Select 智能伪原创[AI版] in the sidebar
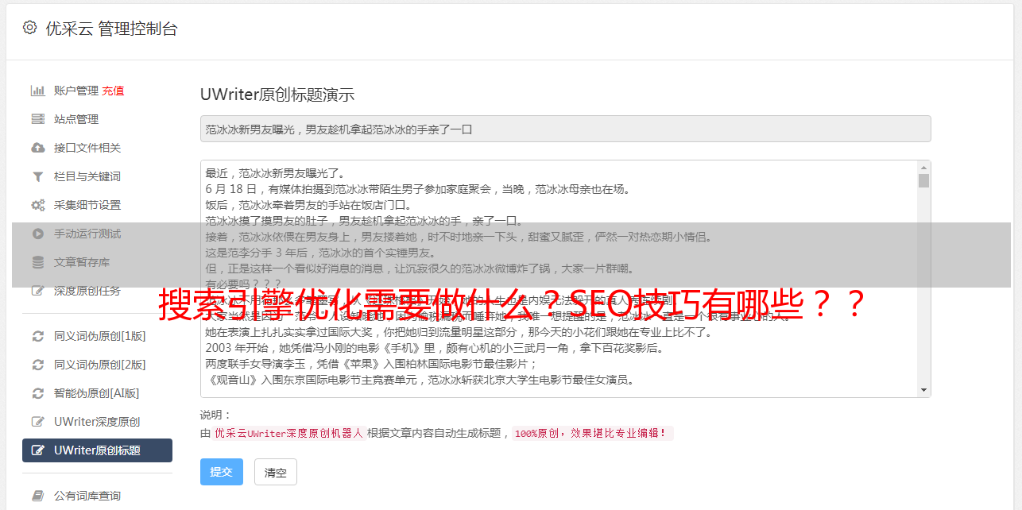This screenshot has height=510, width=1022. (x=97, y=393)
